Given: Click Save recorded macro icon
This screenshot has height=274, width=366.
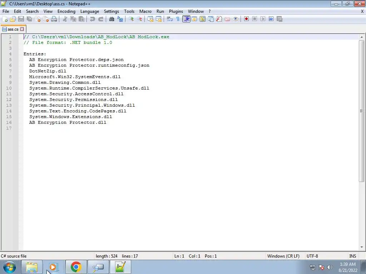Looking at the screenshot, I should click(280, 19).
